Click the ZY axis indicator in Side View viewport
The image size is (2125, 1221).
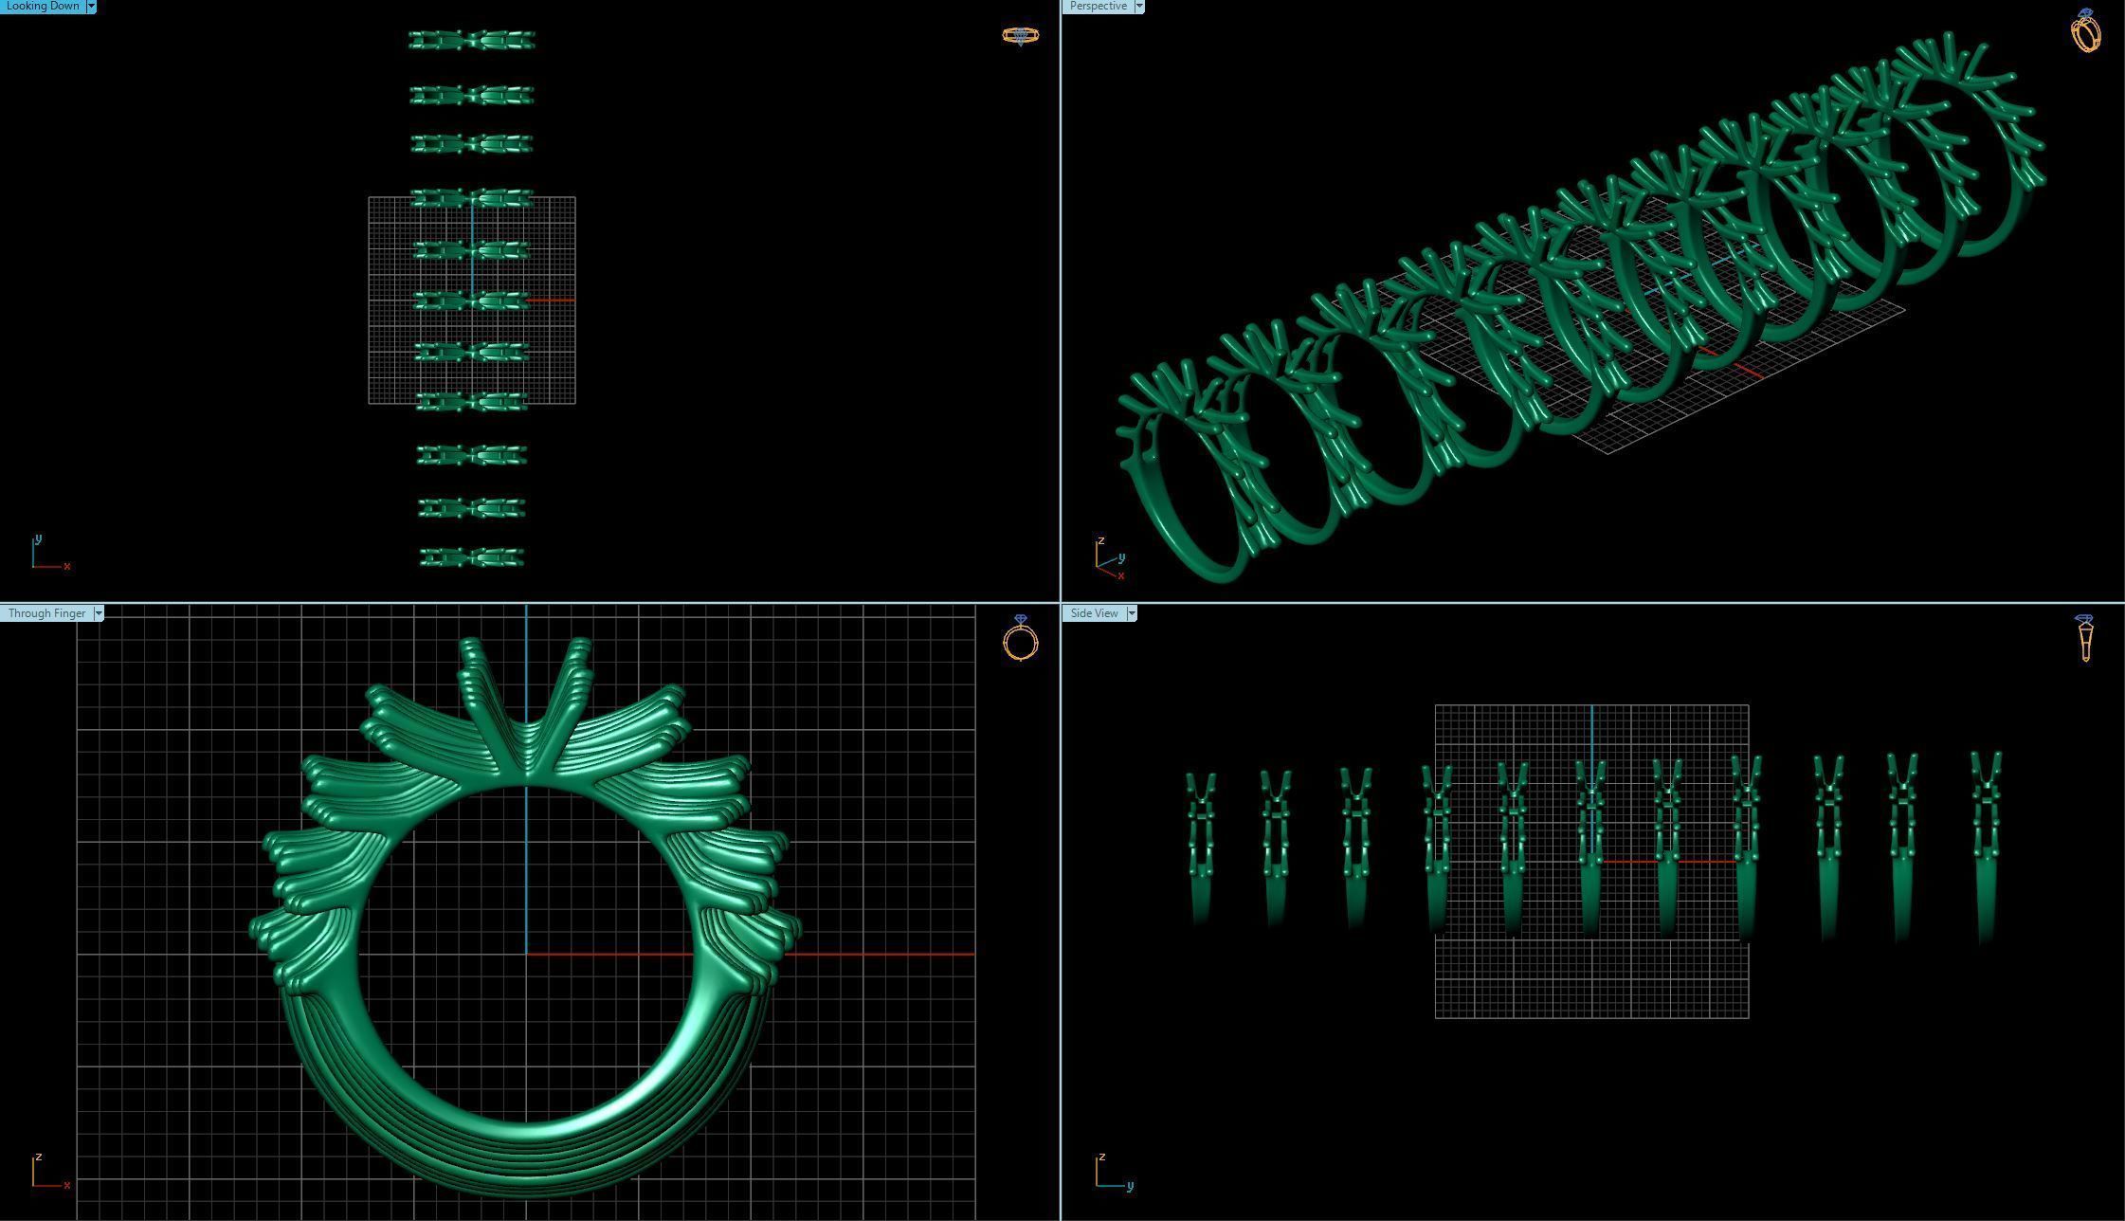coord(1111,1173)
